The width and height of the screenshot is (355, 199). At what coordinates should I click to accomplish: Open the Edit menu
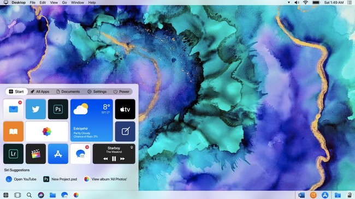tap(43, 3)
